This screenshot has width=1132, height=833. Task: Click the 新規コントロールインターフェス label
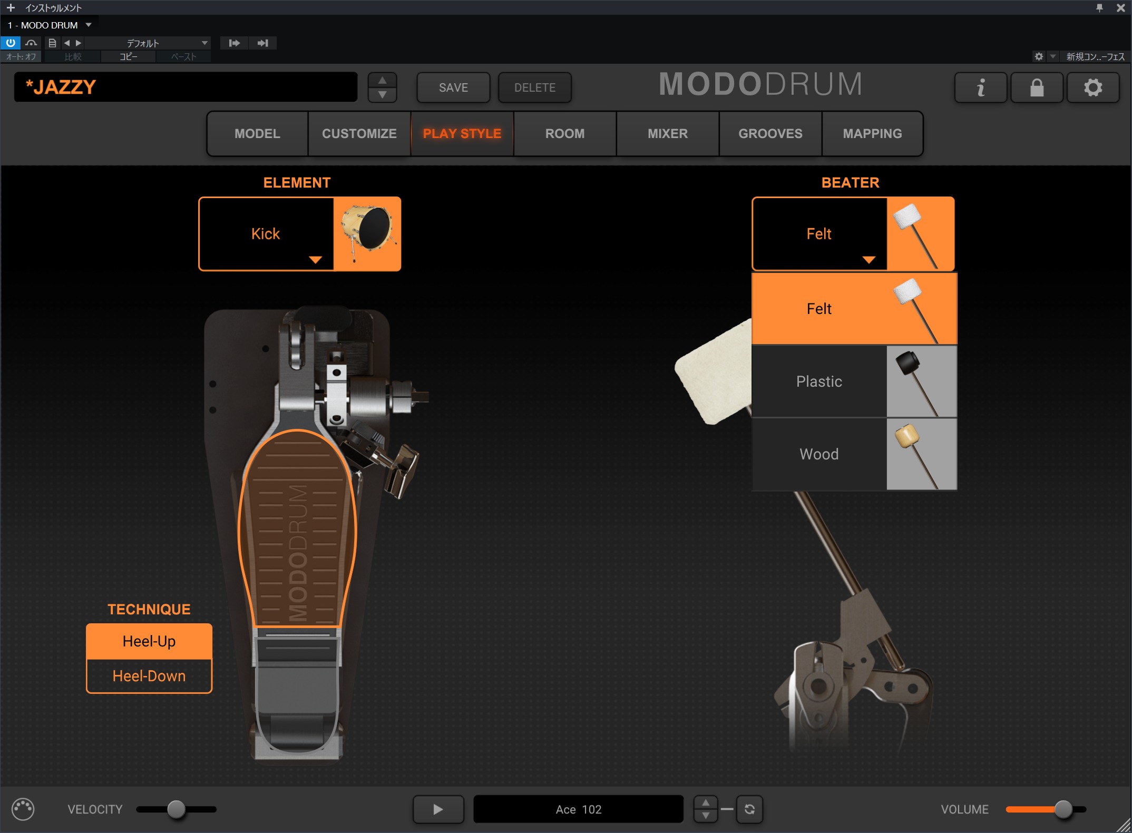(1095, 56)
